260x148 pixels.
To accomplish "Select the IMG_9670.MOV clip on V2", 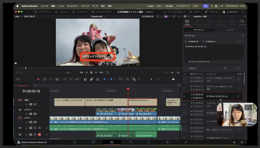I will click(106, 112).
